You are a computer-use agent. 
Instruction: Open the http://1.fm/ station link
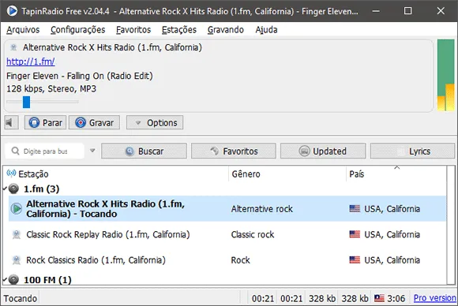[30, 62]
